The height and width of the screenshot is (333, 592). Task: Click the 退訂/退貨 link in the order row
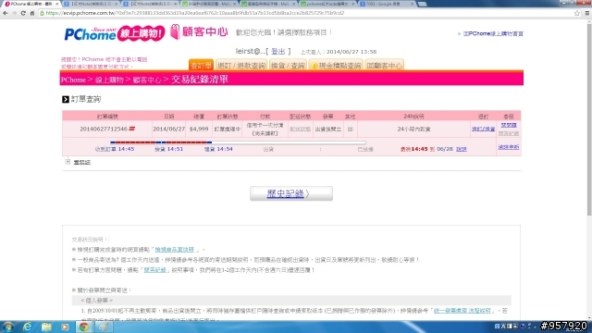pyautogui.click(x=483, y=129)
